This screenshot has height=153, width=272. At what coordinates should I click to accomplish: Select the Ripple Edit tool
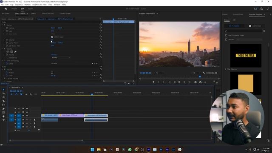[3, 97]
